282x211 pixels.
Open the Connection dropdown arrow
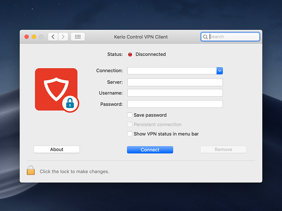tap(220, 71)
